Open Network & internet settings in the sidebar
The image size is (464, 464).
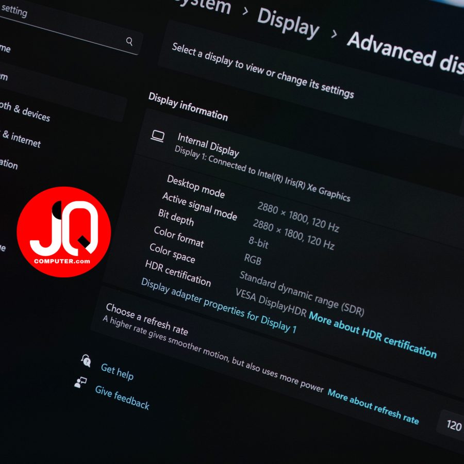click(20, 139)
